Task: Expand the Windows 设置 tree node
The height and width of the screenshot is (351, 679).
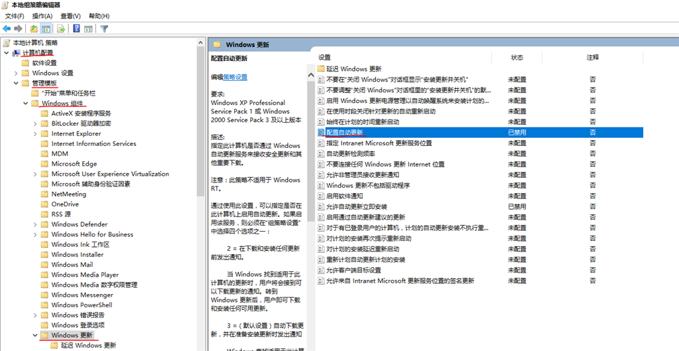Action: coord(16,73)
